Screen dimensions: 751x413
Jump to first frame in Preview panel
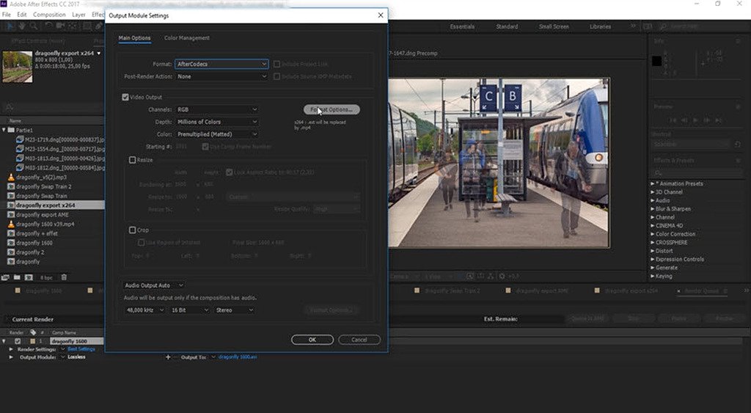(673, 120)
